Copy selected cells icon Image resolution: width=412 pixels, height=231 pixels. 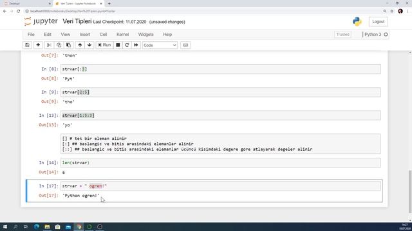[x=59, y=45]
